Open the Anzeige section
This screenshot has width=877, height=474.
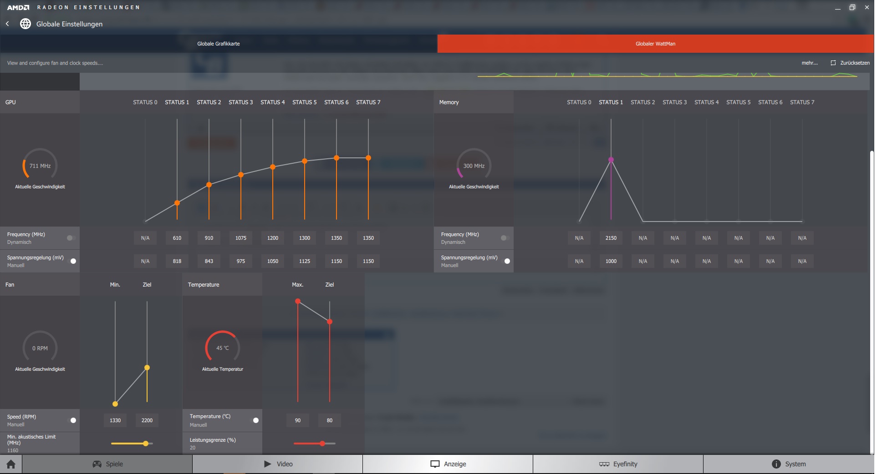[x=448, y=464]
